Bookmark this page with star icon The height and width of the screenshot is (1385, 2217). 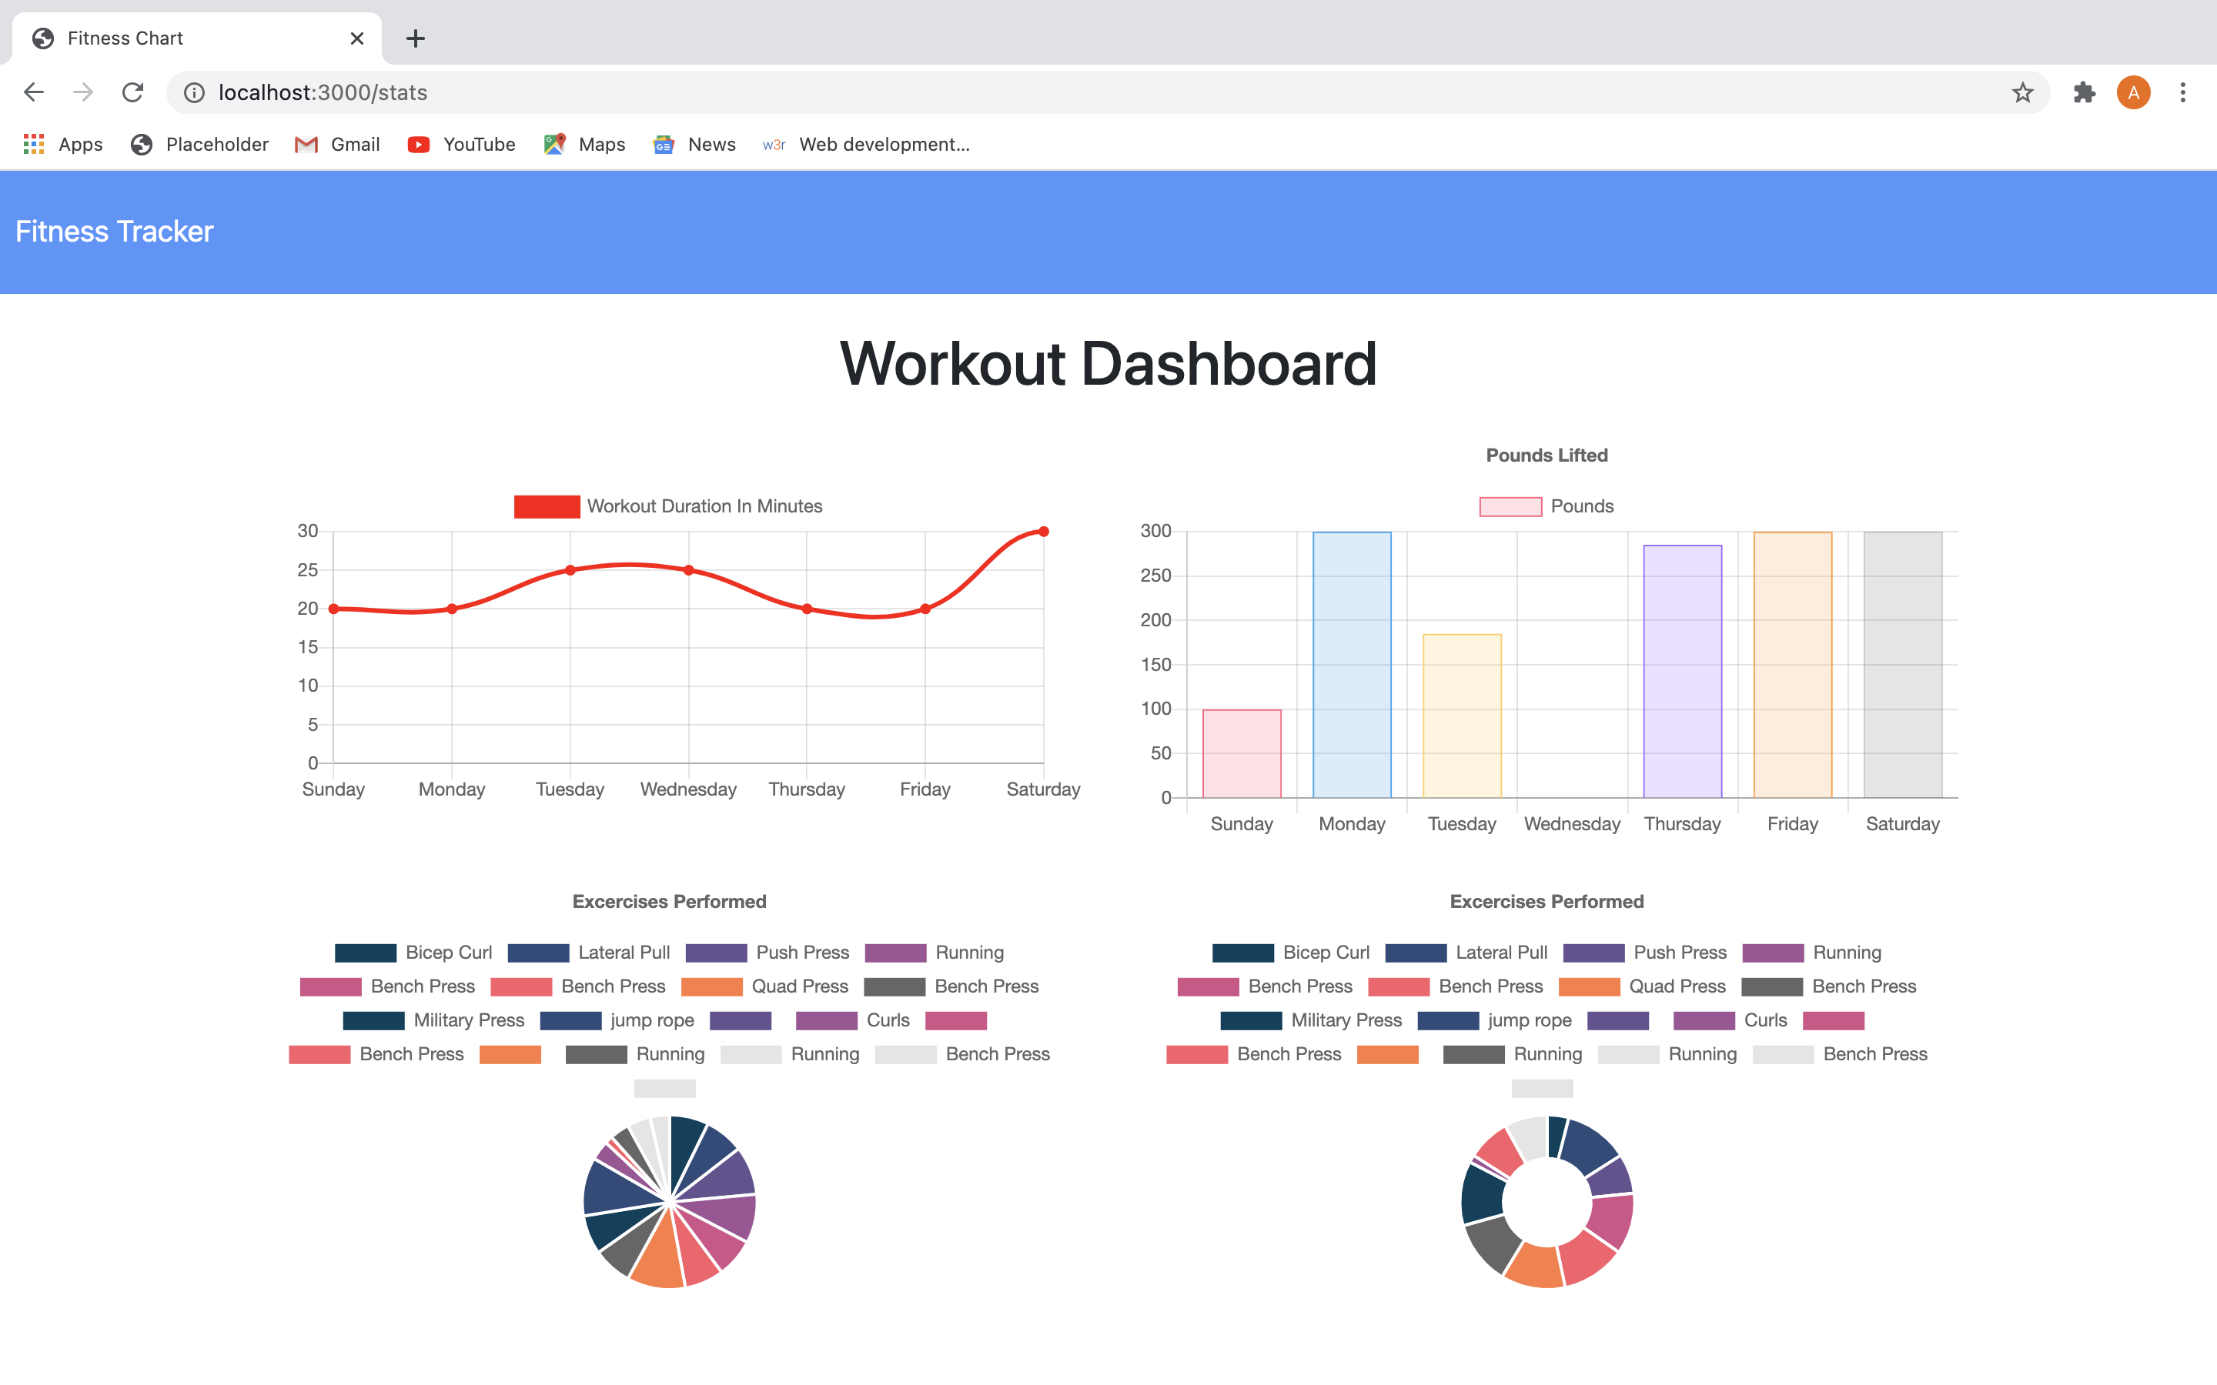coord(2023,92)
